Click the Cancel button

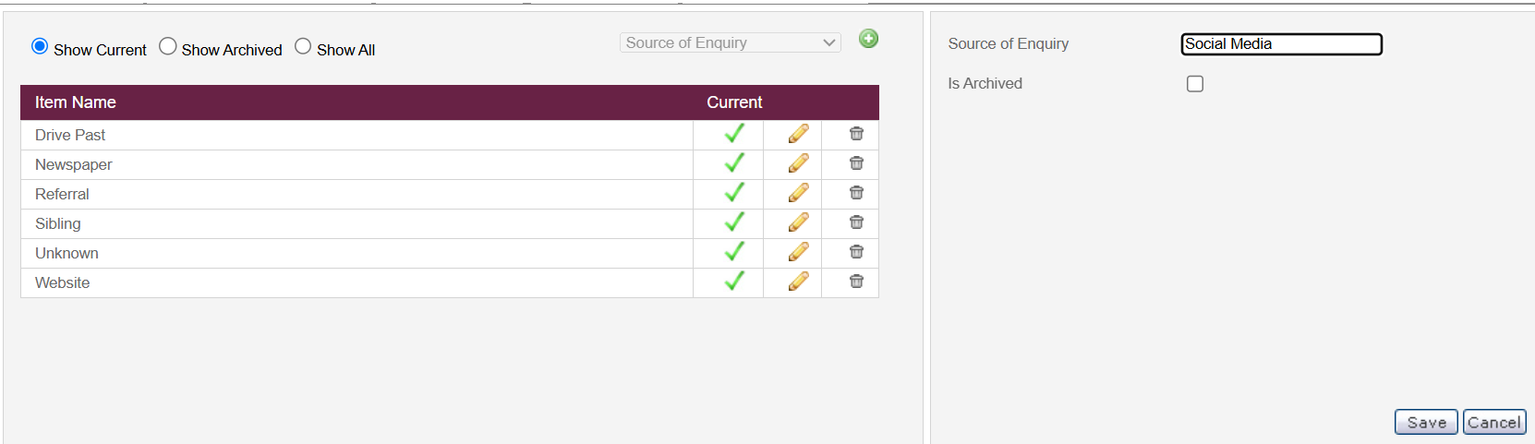(x=1494, y=422)
